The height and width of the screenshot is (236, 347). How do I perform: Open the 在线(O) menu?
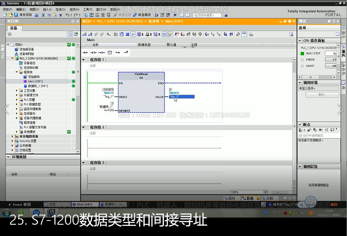(x=60, y=9)
